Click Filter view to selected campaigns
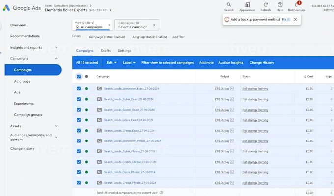The height and width of the screenshot is (196, 334). 167,63
